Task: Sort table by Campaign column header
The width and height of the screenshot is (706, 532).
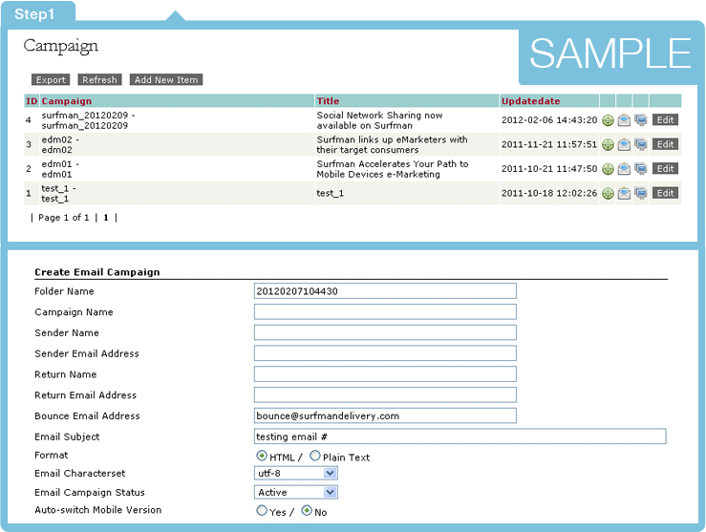Action: [67, 101]
